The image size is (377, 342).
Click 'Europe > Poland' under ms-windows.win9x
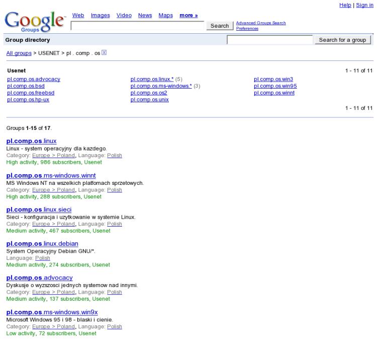coord(54,326)
